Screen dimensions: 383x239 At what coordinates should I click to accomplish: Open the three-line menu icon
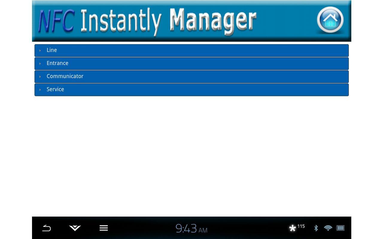pos(104,228)
